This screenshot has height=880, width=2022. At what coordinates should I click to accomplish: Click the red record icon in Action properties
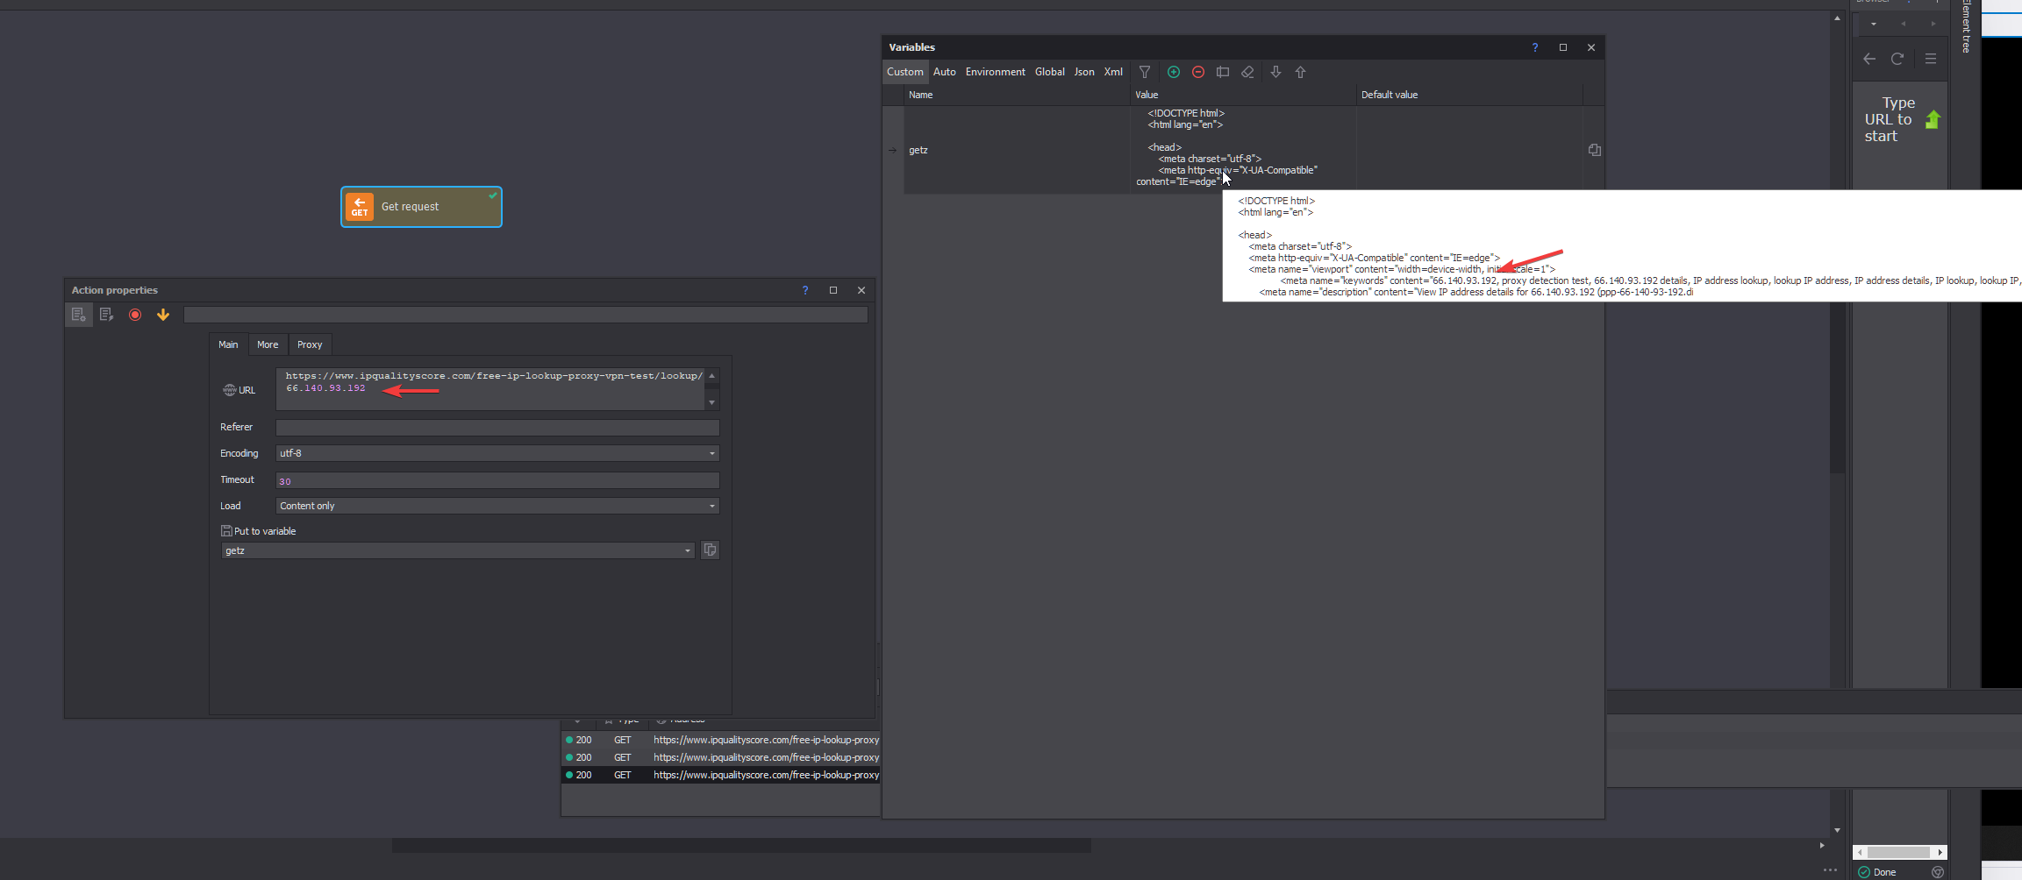click(x=135, y=315)
